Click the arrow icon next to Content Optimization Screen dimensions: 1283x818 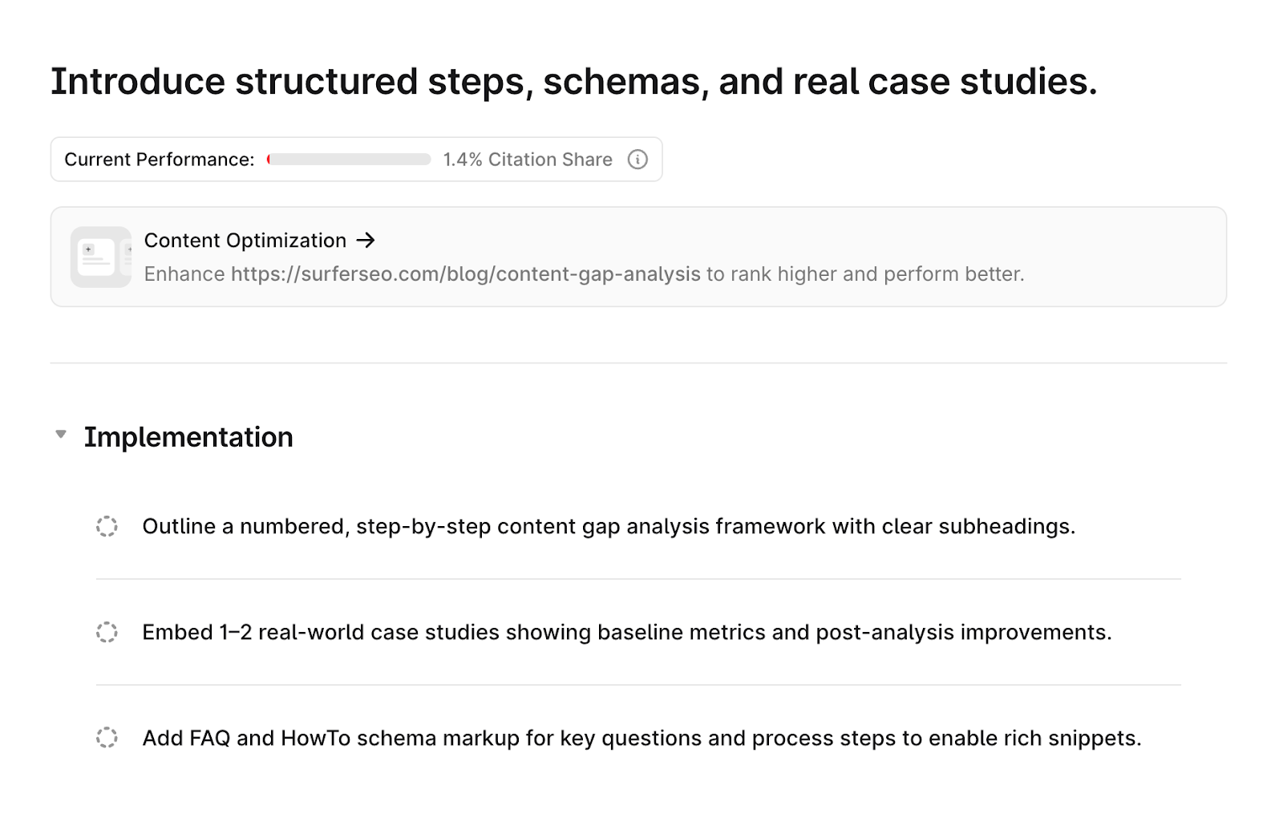(366, 241)
